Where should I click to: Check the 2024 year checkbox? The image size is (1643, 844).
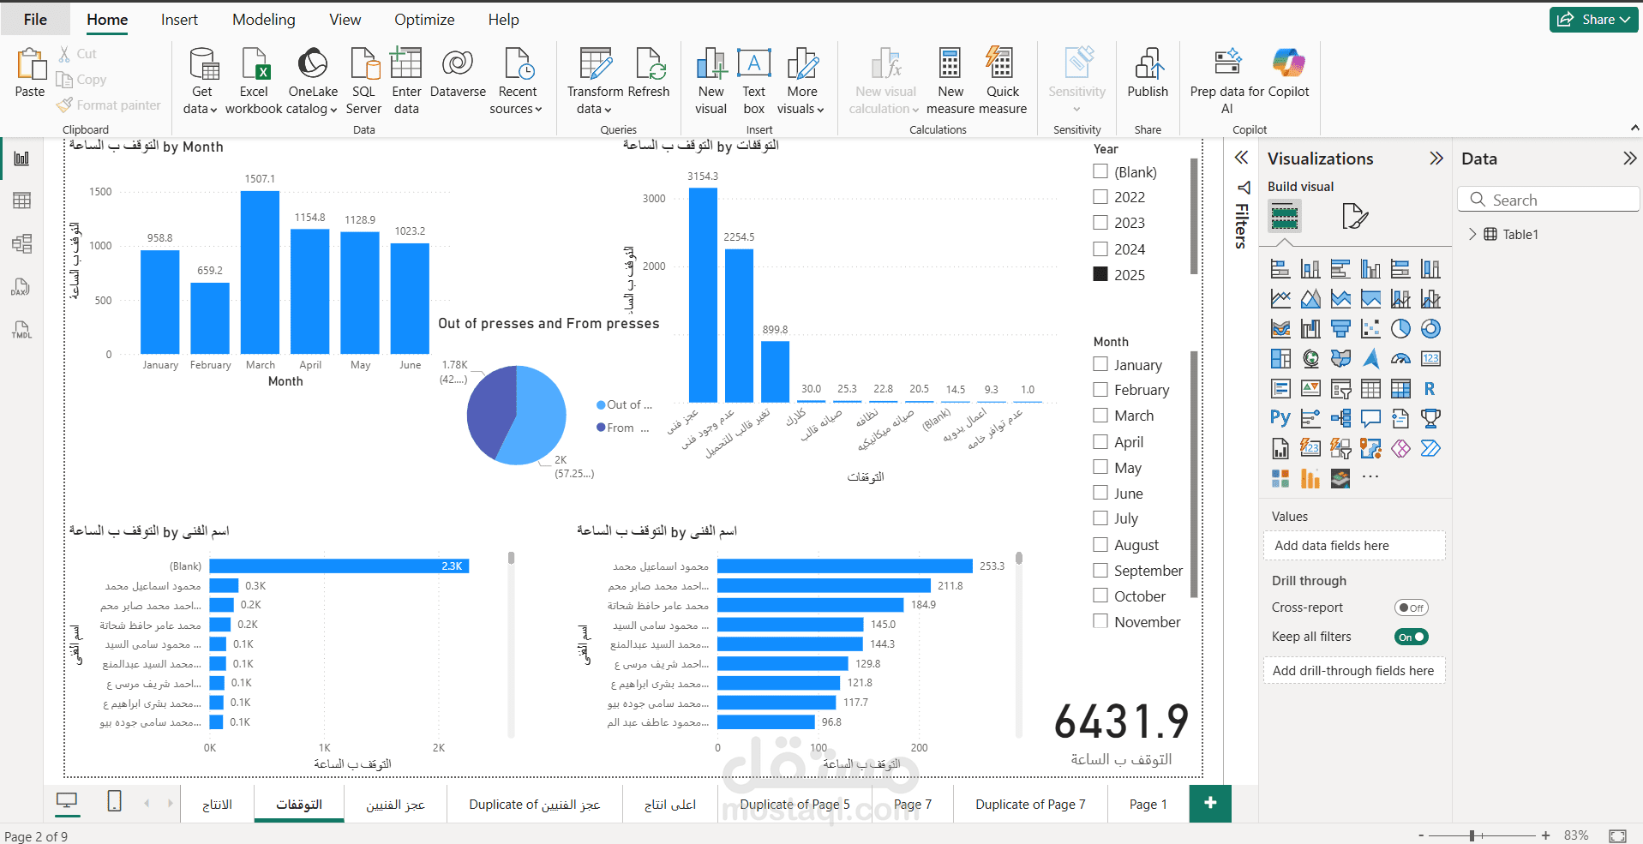click(x=1100, y=249)
